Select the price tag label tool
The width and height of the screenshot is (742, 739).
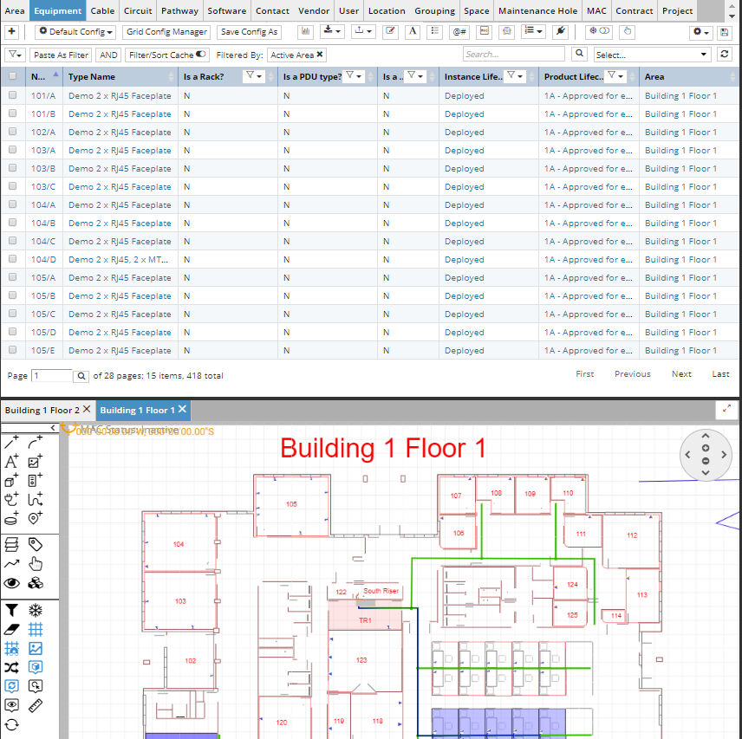pyautogui.click(x=35, y=545)
